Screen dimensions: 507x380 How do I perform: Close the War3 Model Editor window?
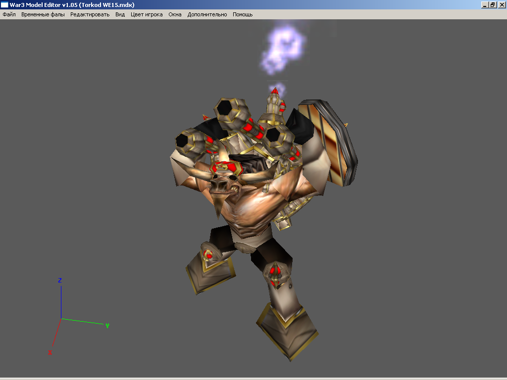(x=502, y=5)
